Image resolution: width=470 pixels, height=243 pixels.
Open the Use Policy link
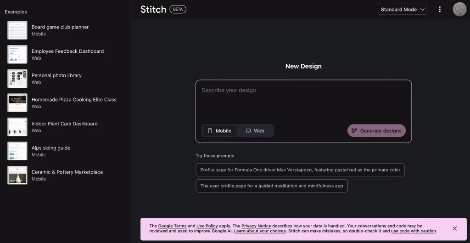coord(207,226)
